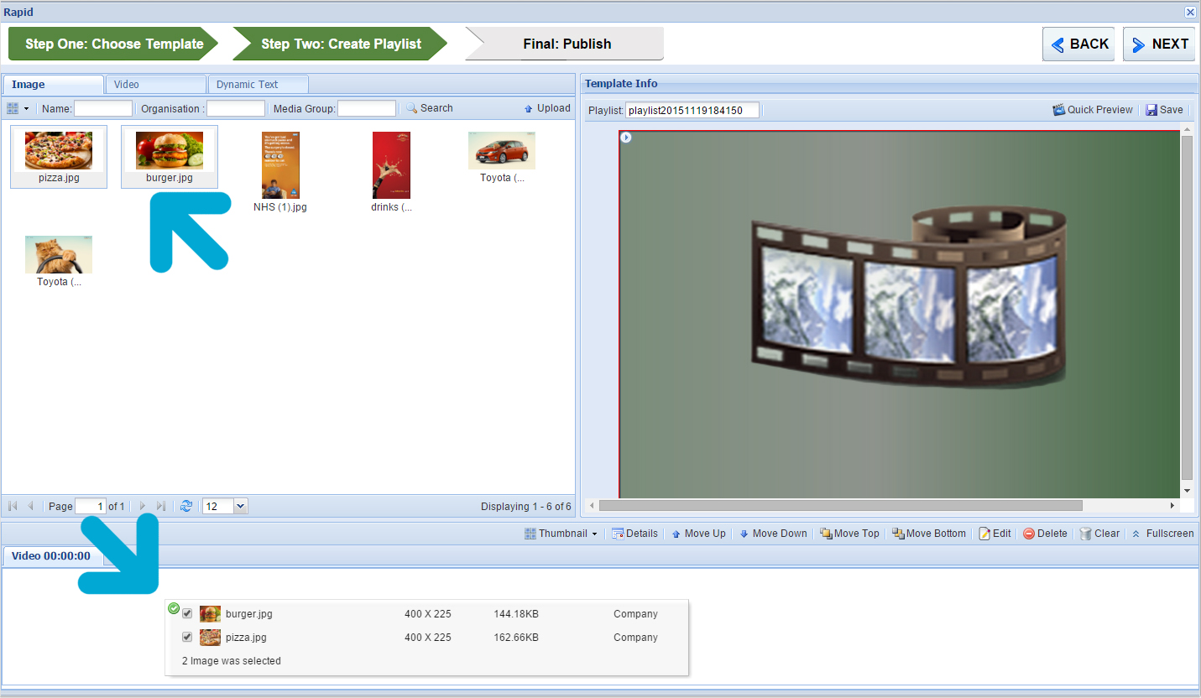
Task: Select the drinks image thumbnail
Action: pyautogui.click(x=391, y=166)
